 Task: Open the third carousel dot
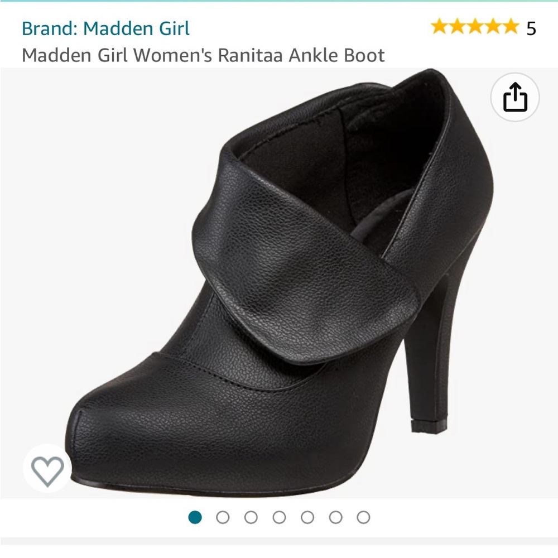pyautogui.click(x=250, y=517)
